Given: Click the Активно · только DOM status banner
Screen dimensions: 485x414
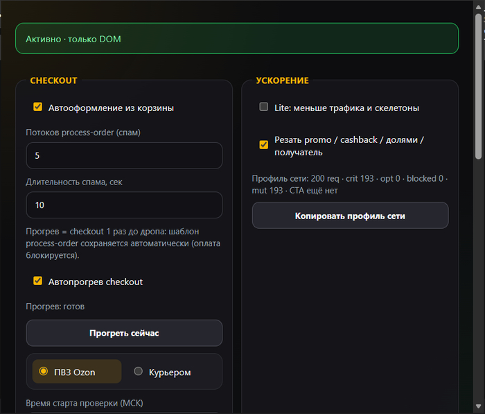Looking at the screenshot, I should click(x=237, y=39).
